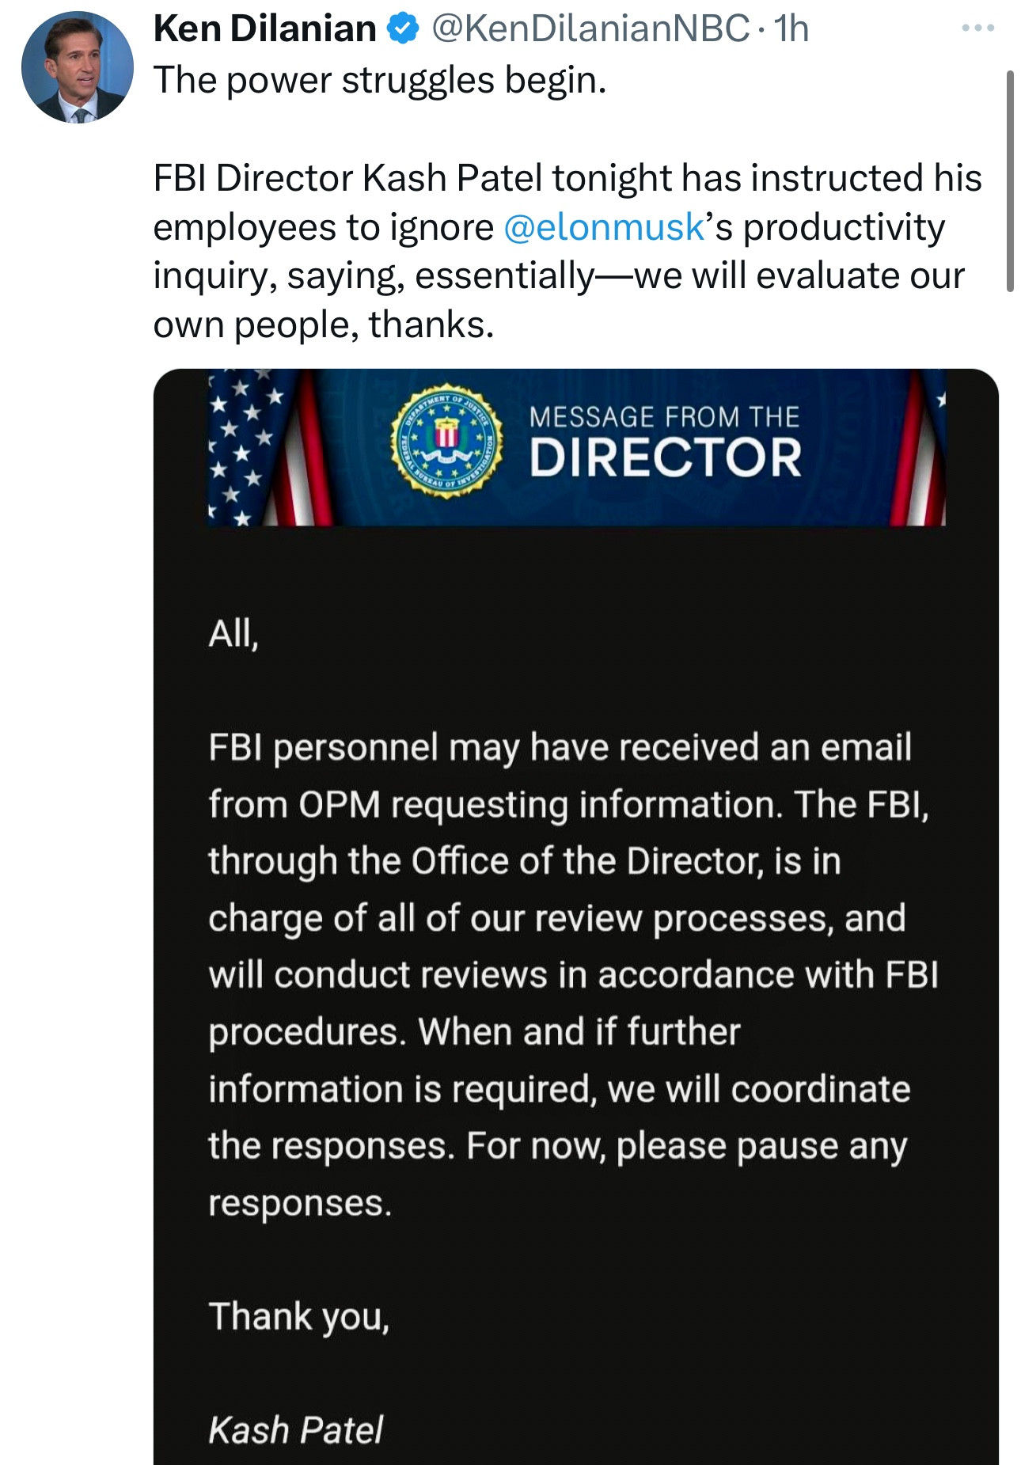Image resolution: width=1021 pixels, height=1465 pixels.
Task: Follow the @elonmusk mention link
Action: point(603,227)
